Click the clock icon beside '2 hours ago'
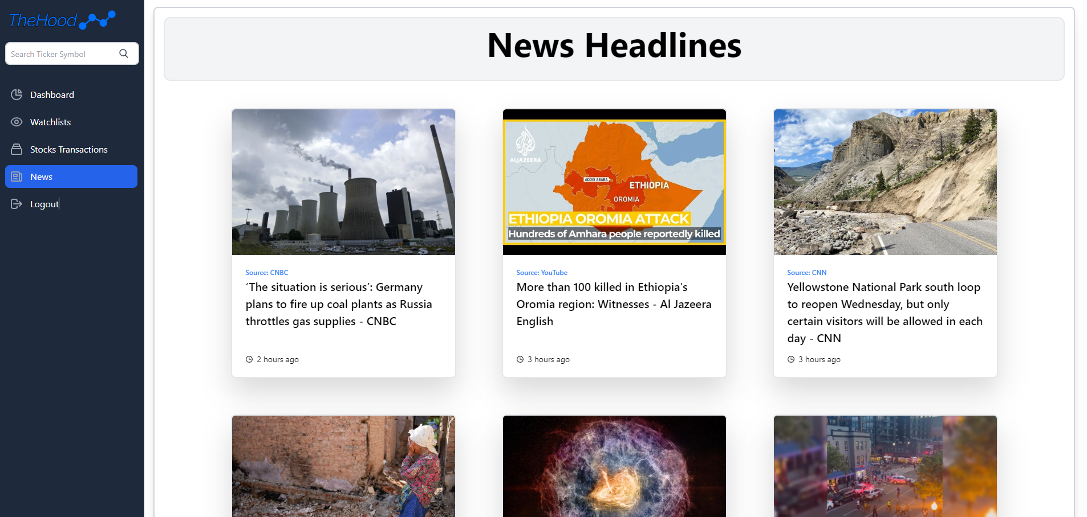The height and width of the screenshot is (517, 1087). click(x=249, y=359)
